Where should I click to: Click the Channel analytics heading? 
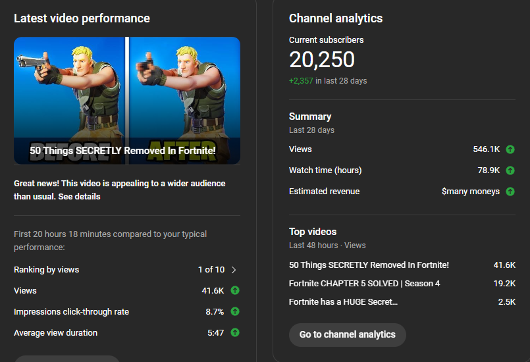click(336, 18)
